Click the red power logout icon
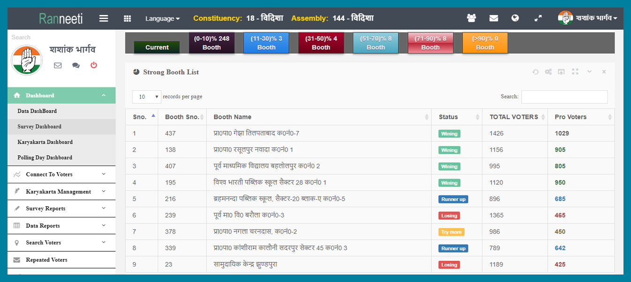 coord(94,65)
